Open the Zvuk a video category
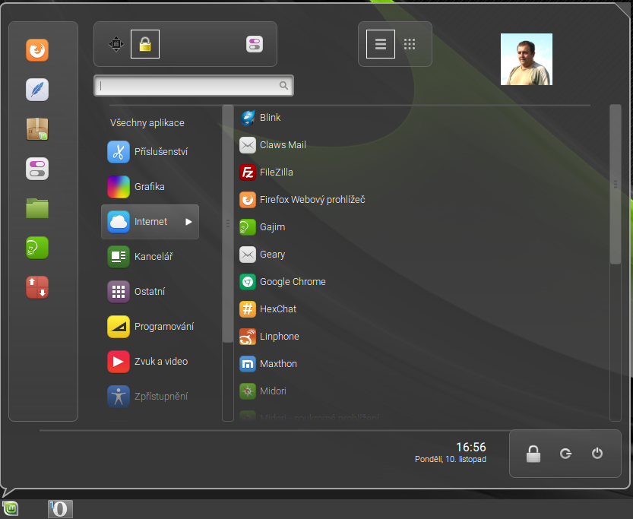 150,362
